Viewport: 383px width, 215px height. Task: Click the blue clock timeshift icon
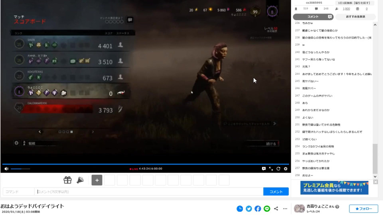tap(240, 209)
